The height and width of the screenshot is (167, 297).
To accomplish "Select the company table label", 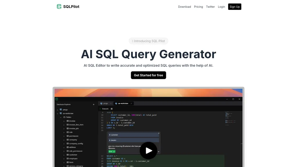I will (73, 140).
